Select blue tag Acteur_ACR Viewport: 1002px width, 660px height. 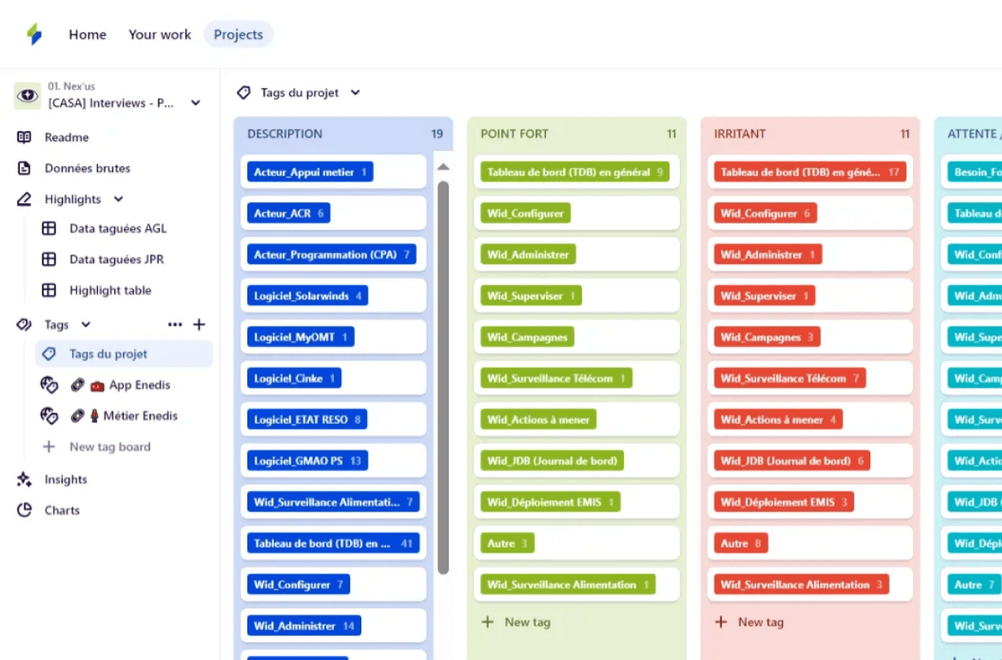(x=288, y=214)
